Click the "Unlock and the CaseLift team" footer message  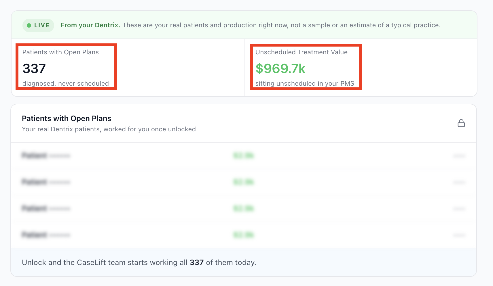coord(139,262)
